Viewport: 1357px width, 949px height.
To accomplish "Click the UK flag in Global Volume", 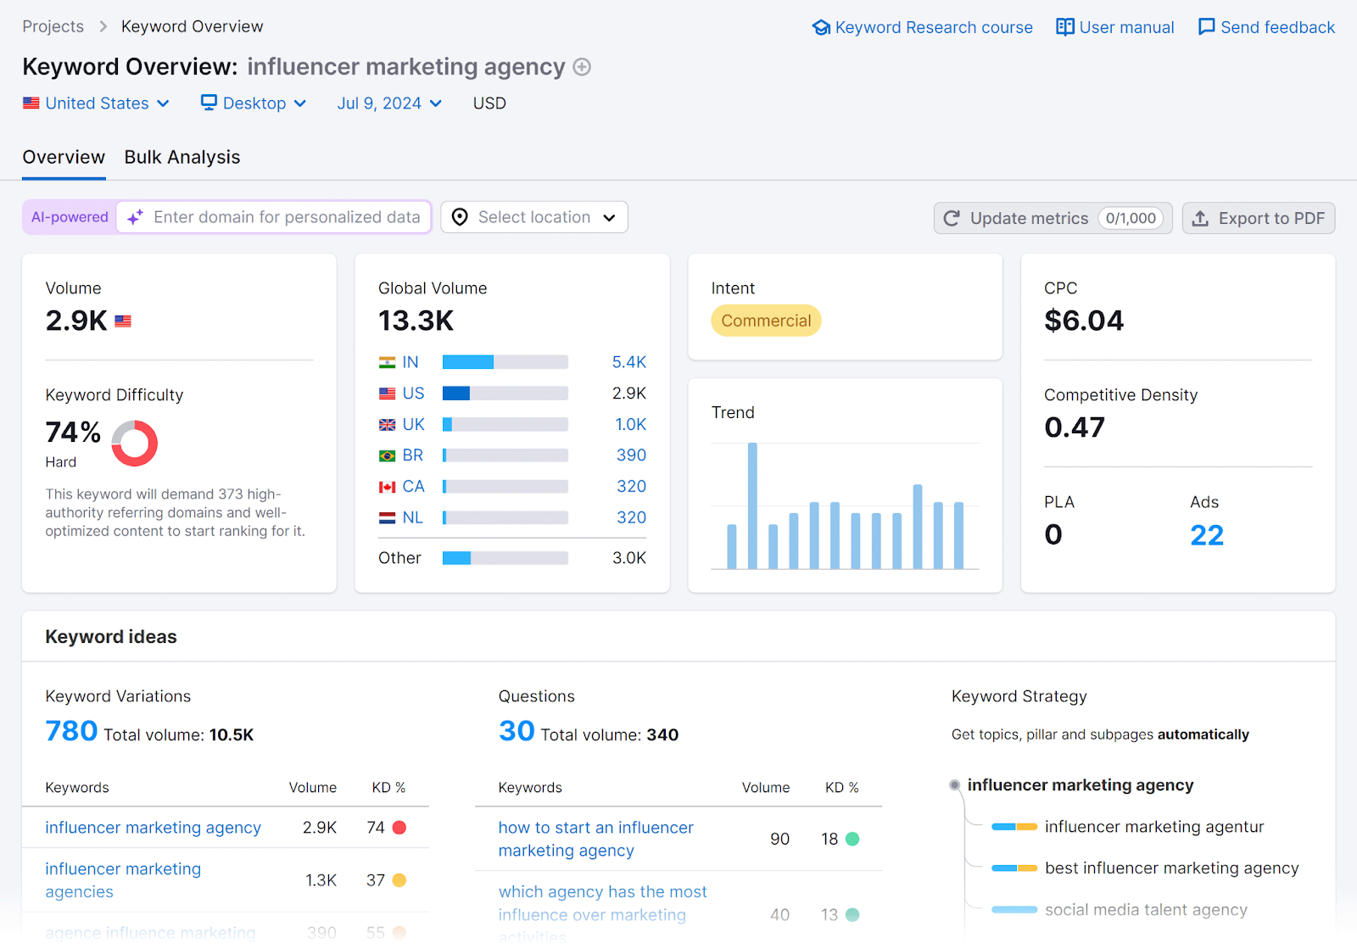I will click(387, 425).
